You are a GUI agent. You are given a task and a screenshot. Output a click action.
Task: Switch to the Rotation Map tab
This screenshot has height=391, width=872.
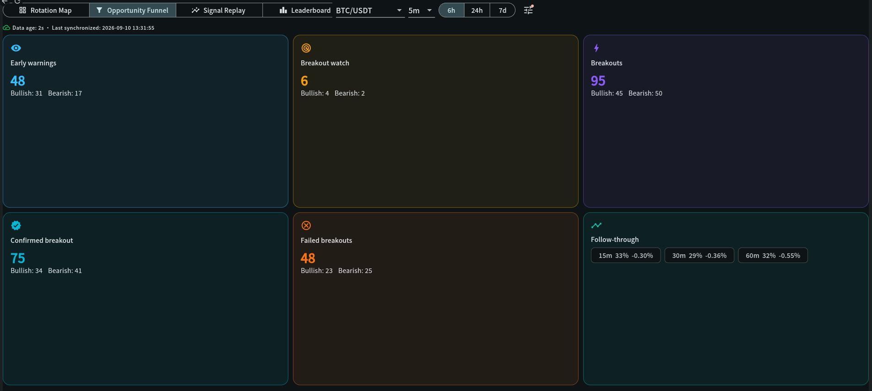click(x=46, y=11)
